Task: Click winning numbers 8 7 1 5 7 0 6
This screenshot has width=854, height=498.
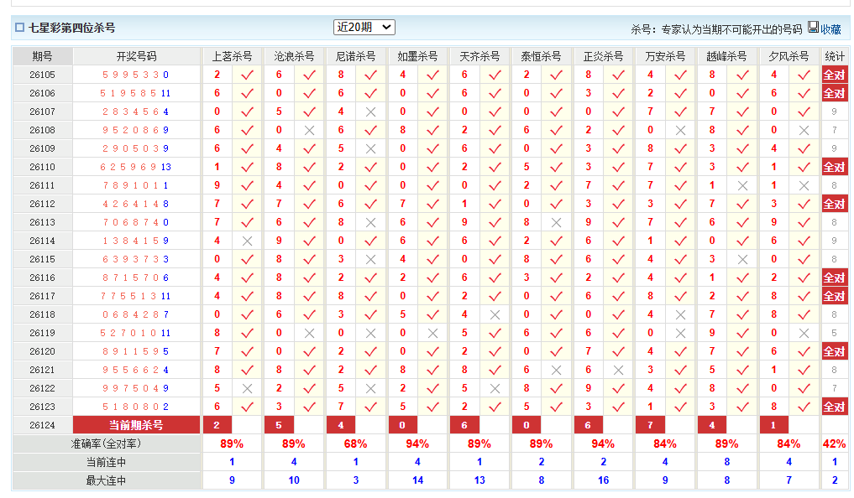Action: click(x=136, y=278)
